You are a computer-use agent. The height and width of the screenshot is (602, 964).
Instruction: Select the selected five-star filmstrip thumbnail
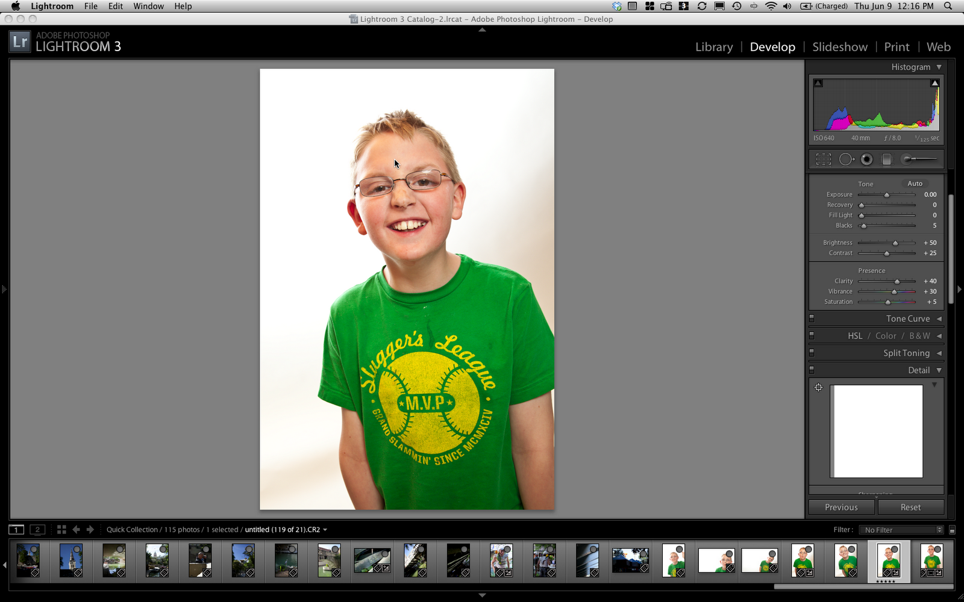pyautogui.click(x=889, y=560)
